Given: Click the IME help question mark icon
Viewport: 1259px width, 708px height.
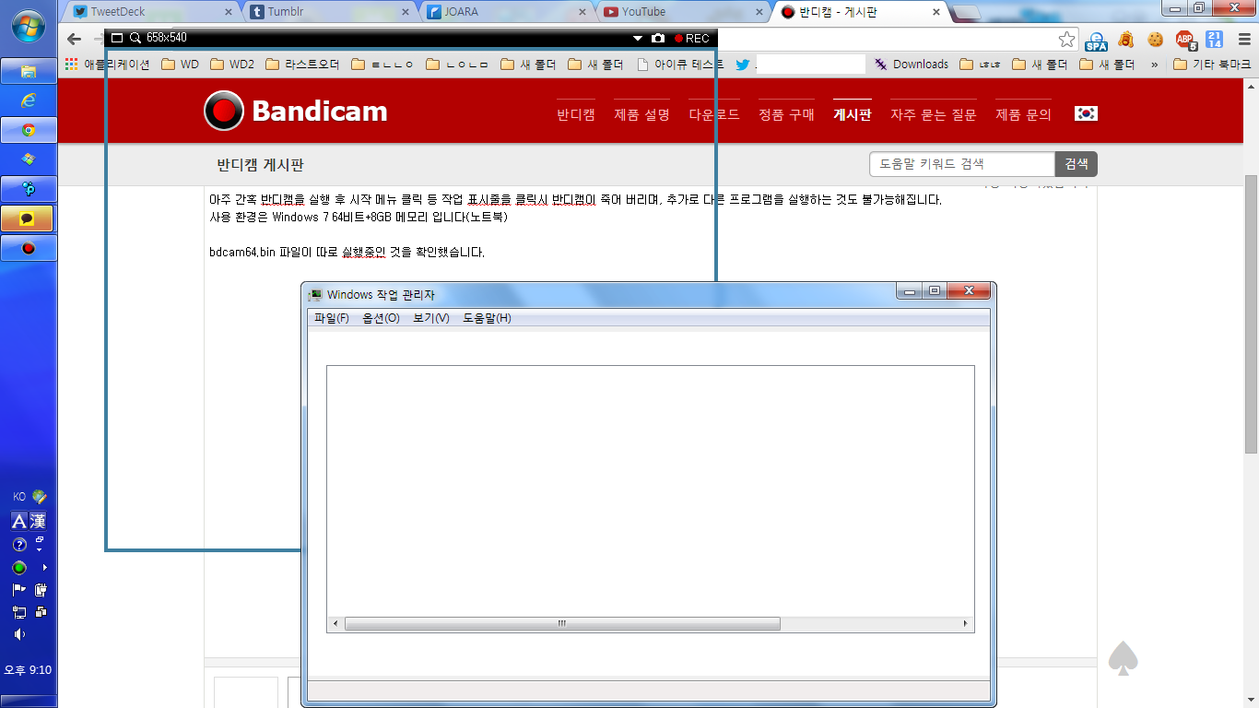Looking at the screenshot, I should tap(18, 545).
